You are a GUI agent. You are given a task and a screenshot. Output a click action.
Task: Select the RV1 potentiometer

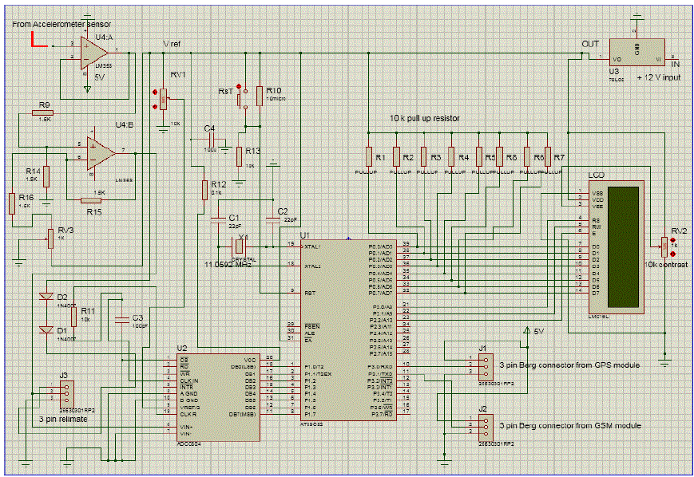pyautogui.click(x=163, y=98)
